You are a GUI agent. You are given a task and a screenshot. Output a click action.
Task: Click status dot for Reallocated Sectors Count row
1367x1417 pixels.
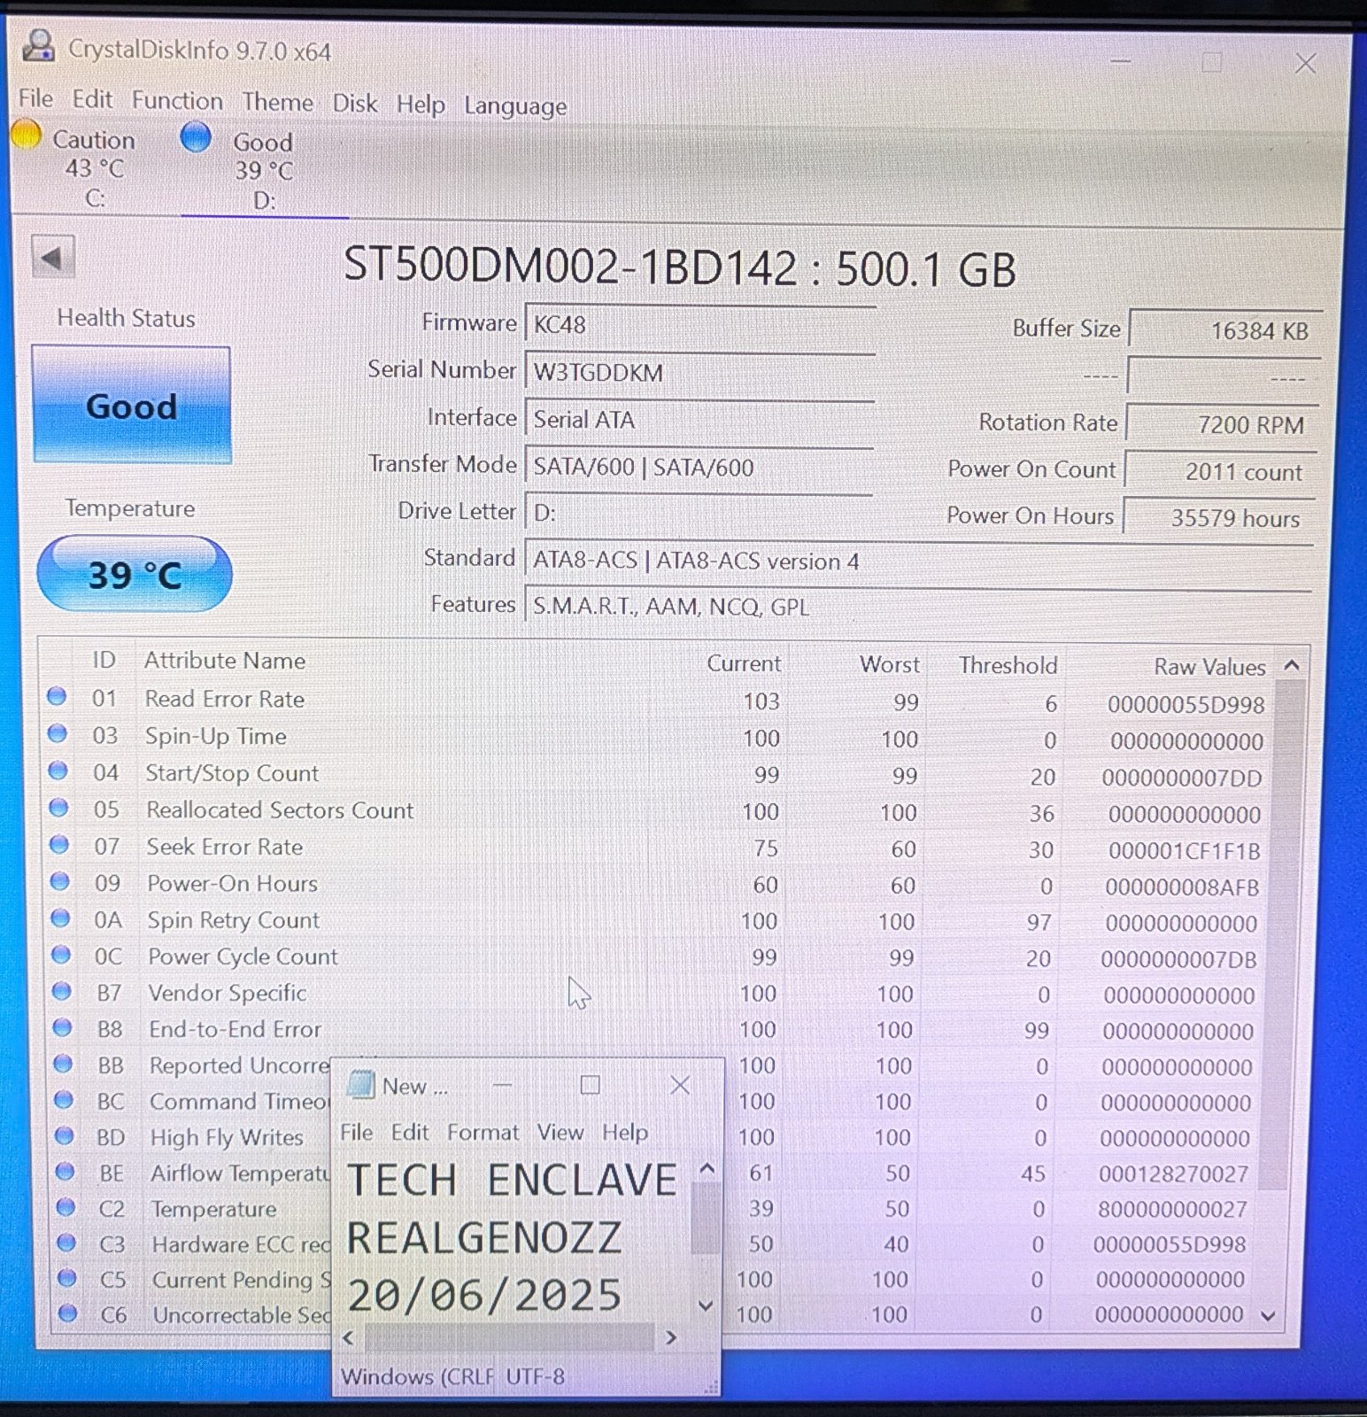pos(58,808)
